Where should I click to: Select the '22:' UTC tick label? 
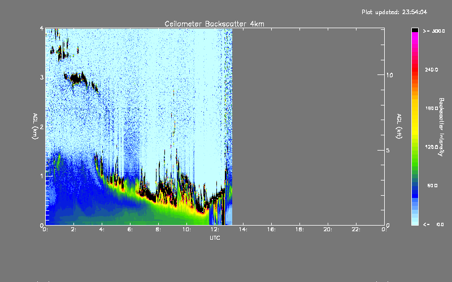click(357, 230)
